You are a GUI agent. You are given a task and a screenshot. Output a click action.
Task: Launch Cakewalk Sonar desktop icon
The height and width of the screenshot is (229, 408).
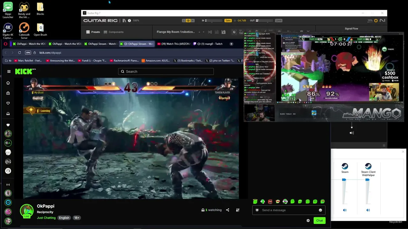click(x=24, y=31)
